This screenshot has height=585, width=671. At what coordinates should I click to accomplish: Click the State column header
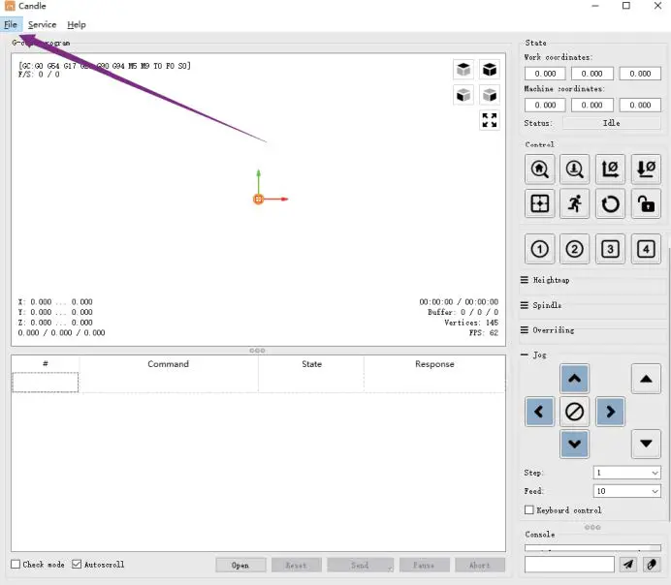coord(311,364)
